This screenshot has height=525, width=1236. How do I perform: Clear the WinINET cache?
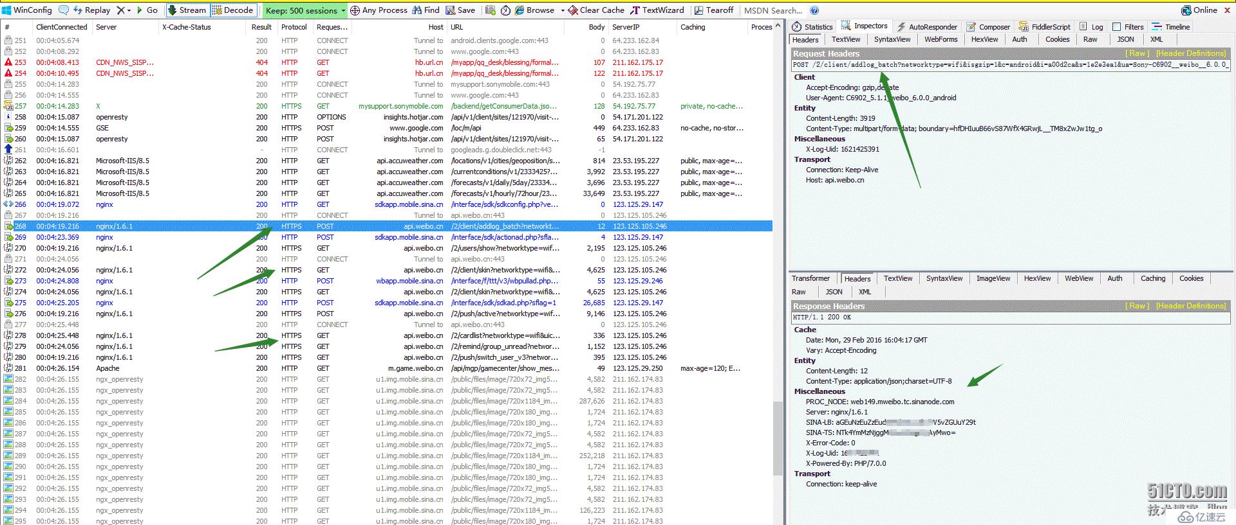pos(596,10)
